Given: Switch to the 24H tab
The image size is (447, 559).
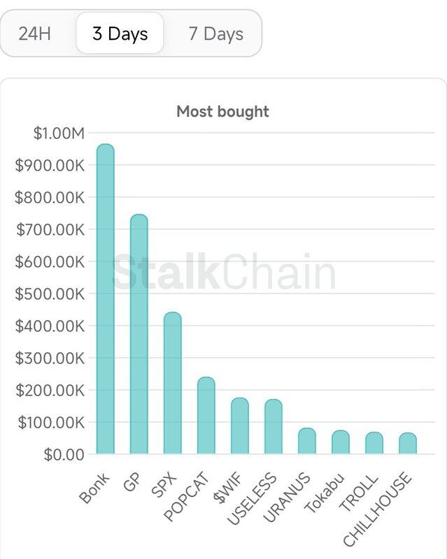Looking at the screenshot, I should point(35,34).
